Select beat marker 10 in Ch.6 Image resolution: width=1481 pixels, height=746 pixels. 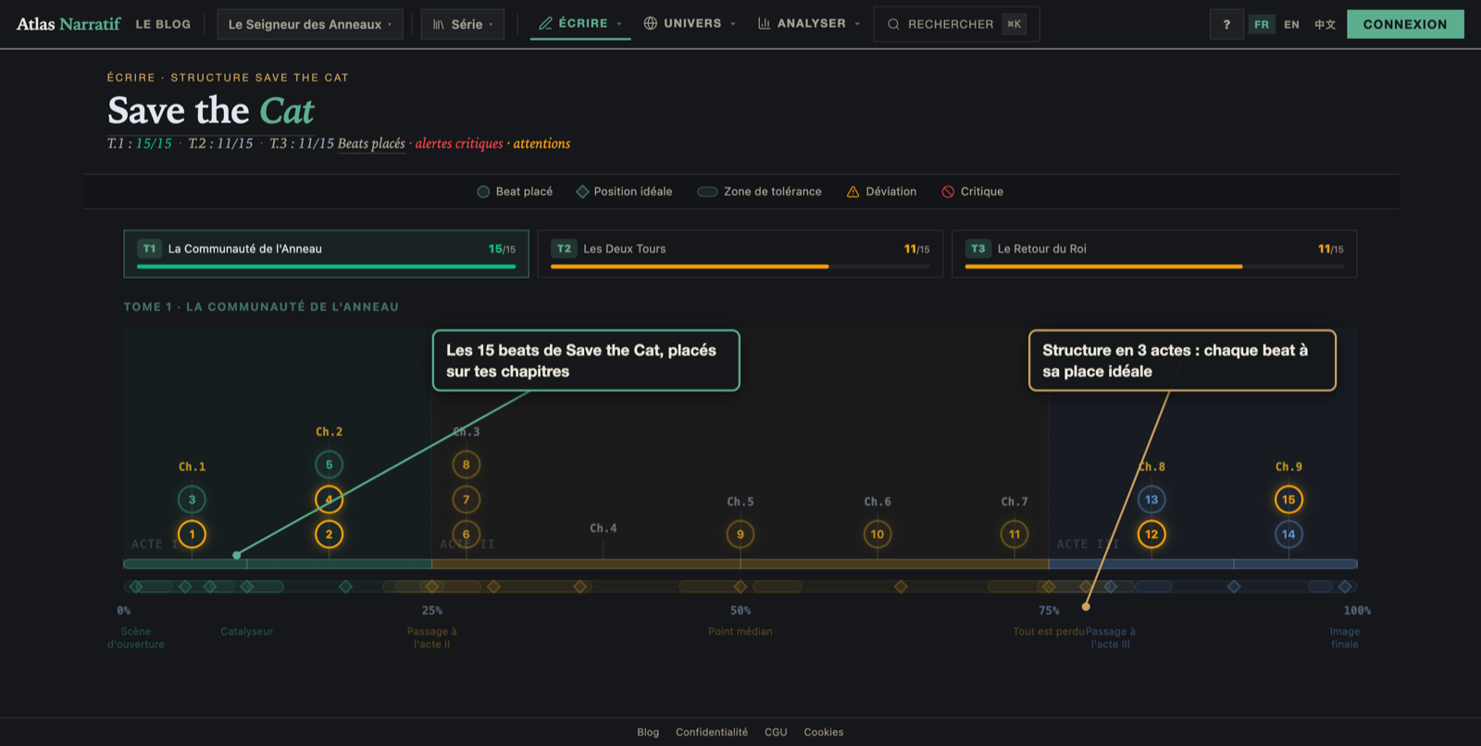coord(877,534)
